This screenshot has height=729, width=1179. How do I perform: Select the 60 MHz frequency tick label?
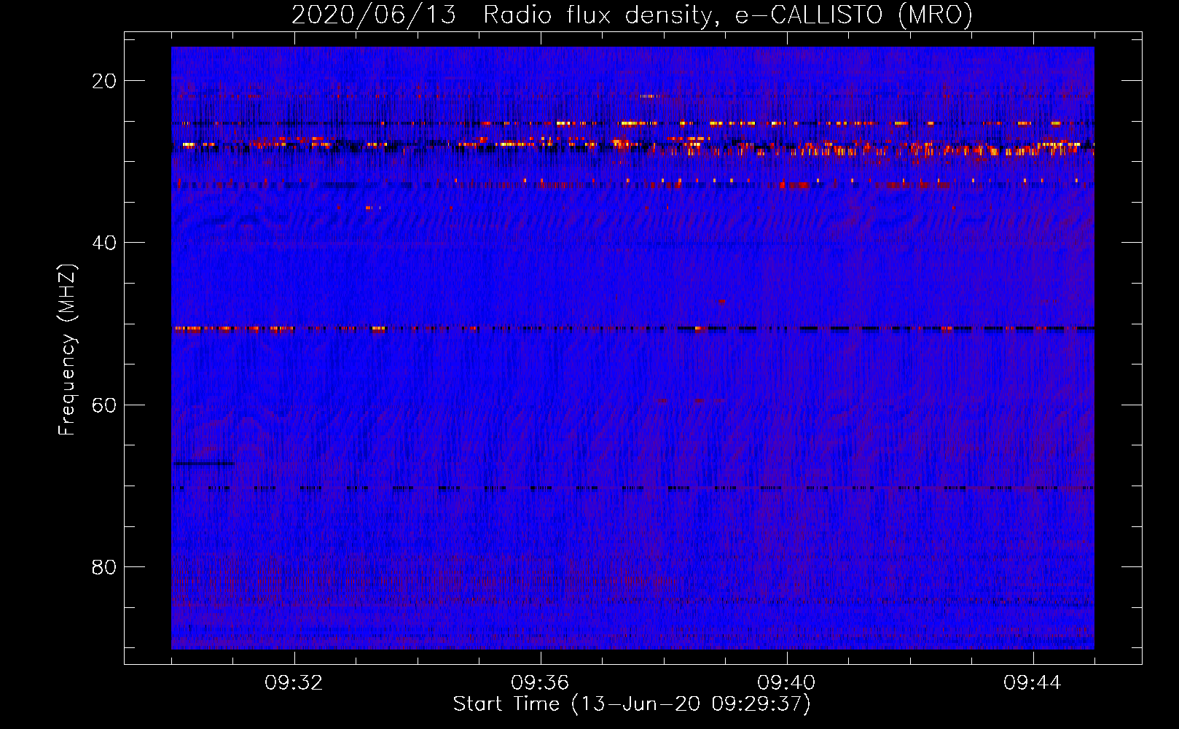(105, 405)
